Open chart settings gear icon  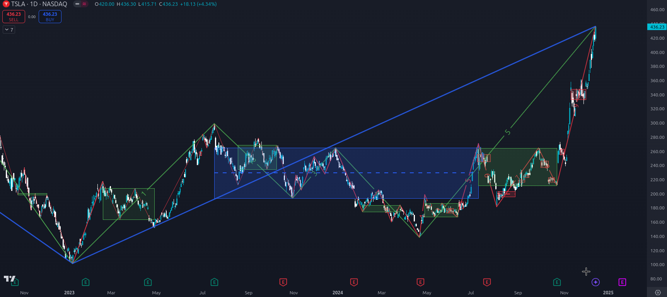[658, 292]
